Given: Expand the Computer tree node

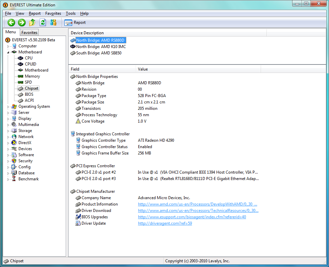Looking at the screenshot, I should point(8,46).
